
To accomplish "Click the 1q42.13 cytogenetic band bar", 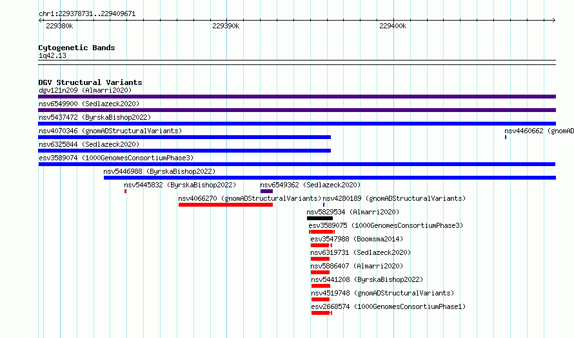I will 297,62.
